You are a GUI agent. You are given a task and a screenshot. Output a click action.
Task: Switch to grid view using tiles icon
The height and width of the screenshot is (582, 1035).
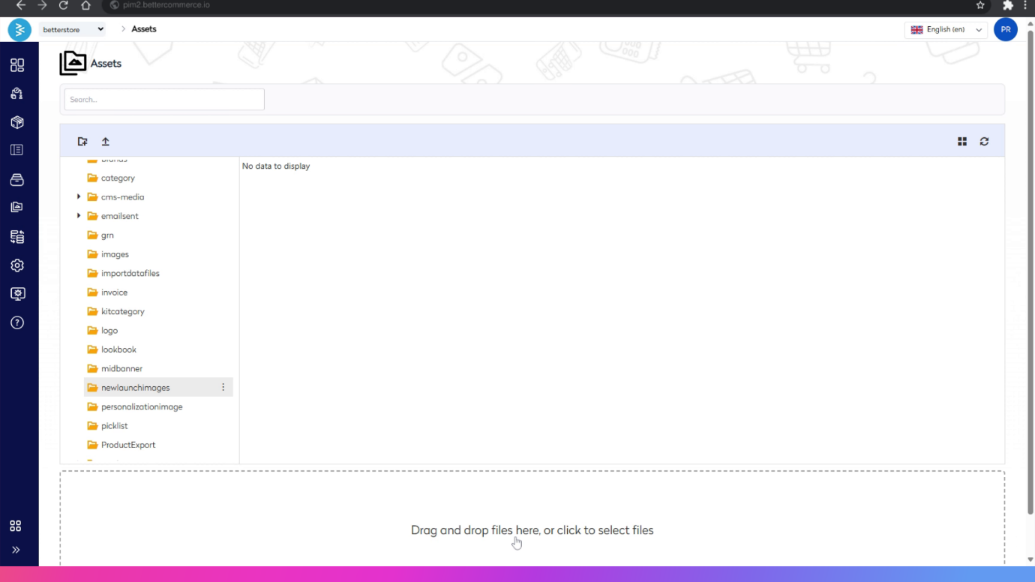coord(962,142)
